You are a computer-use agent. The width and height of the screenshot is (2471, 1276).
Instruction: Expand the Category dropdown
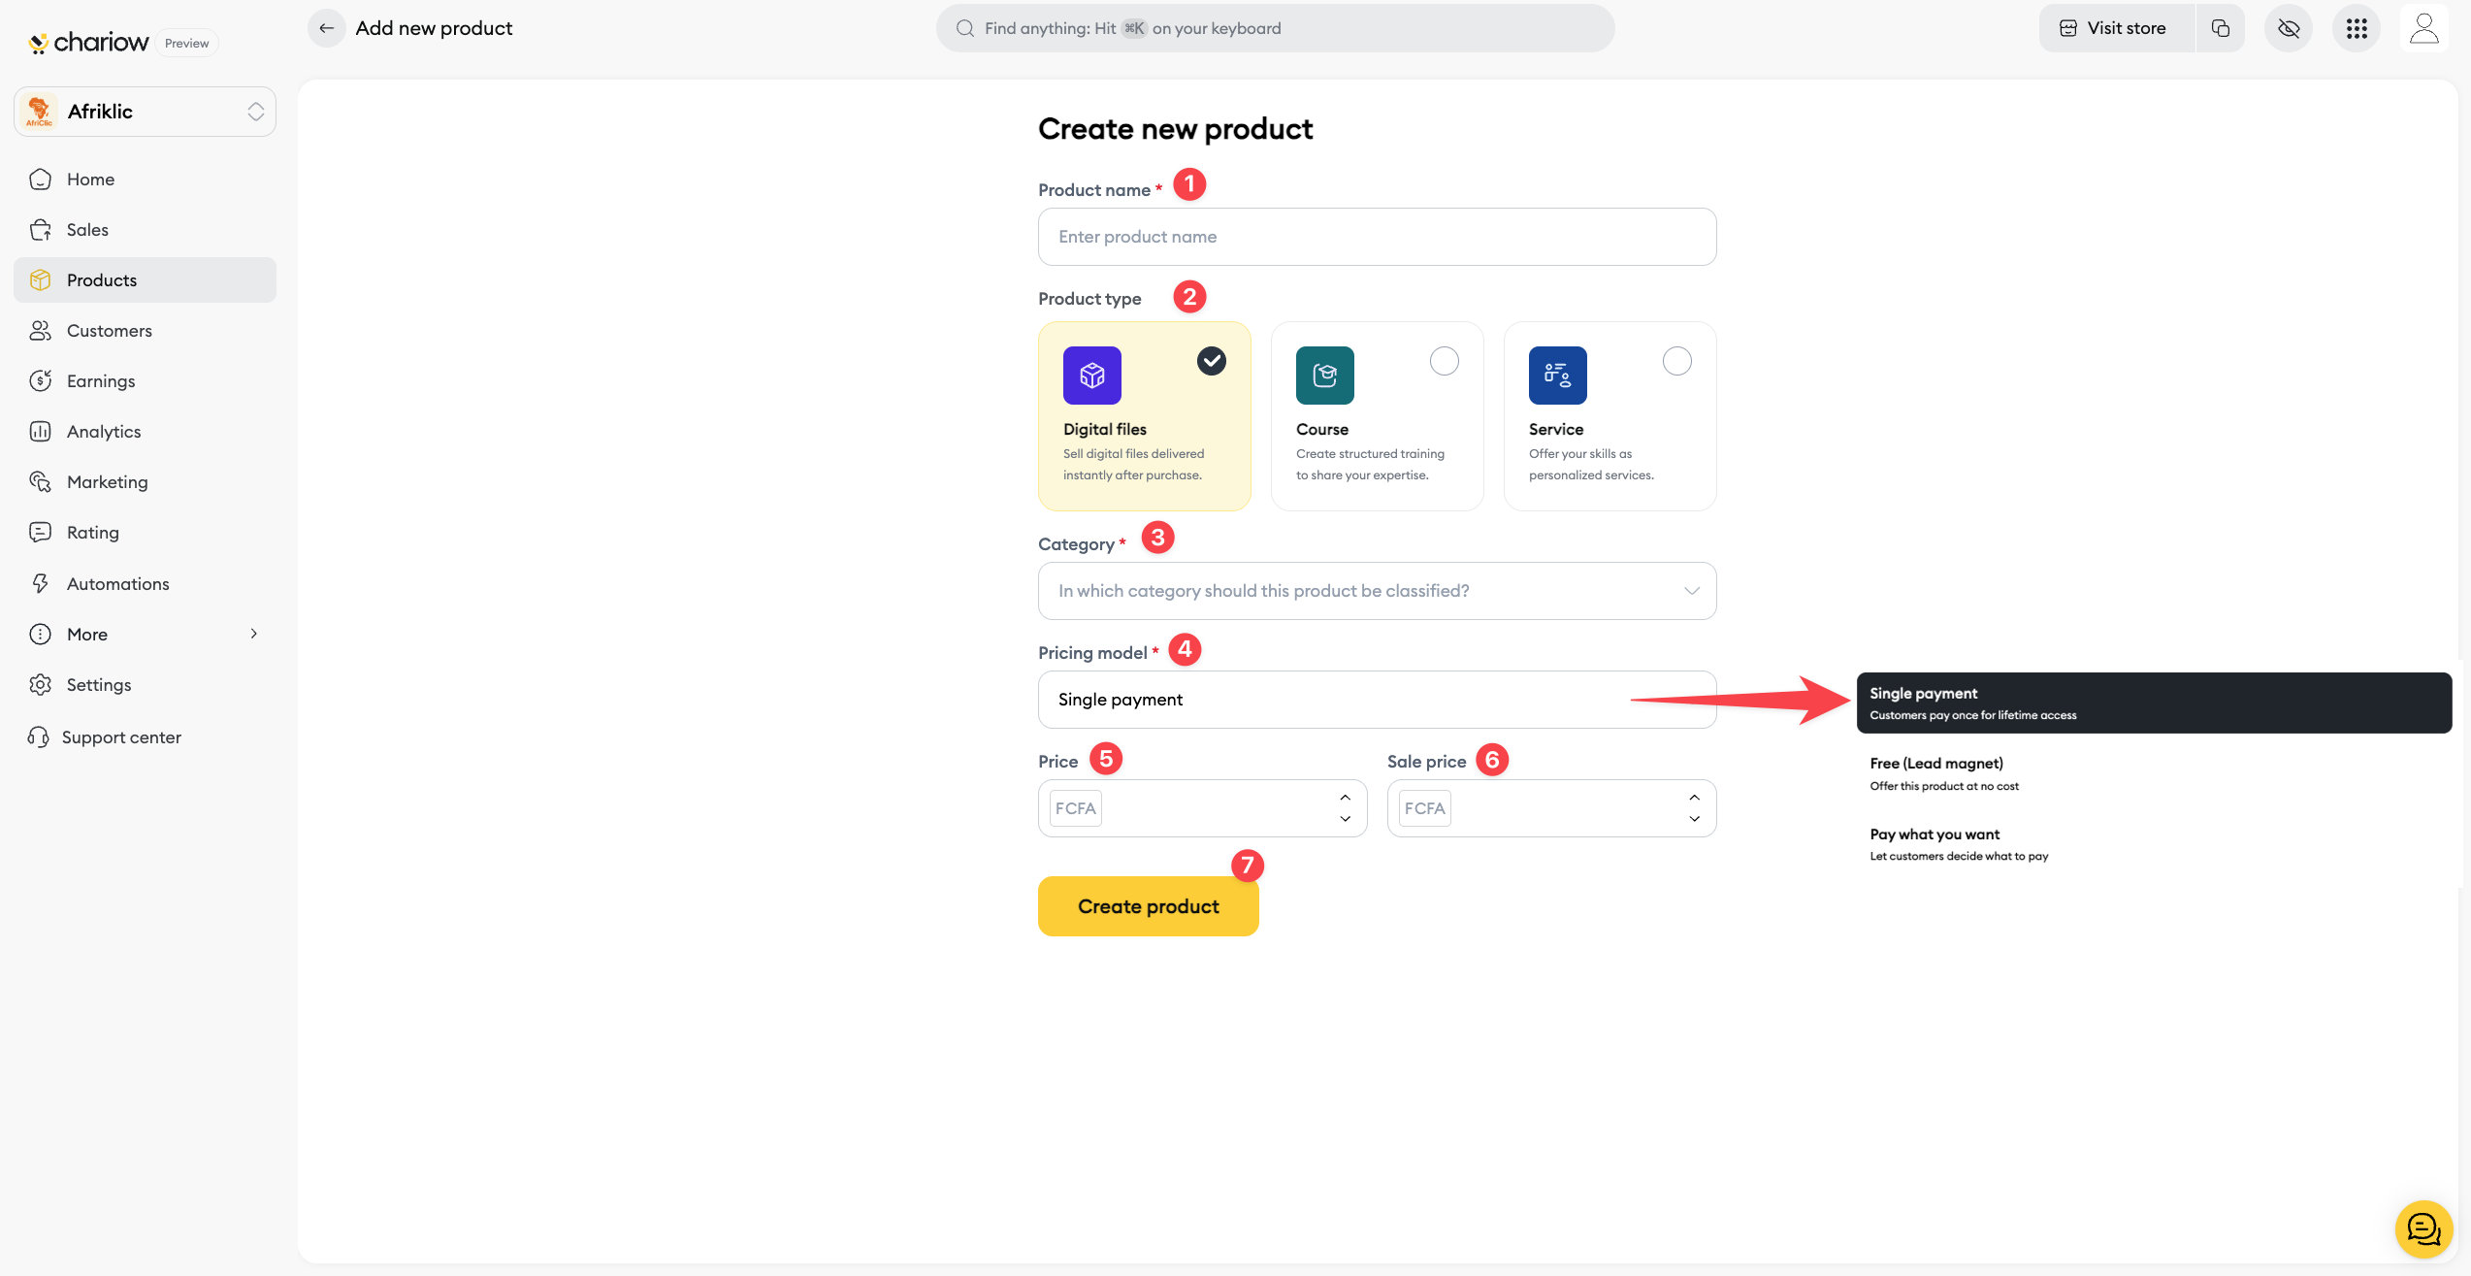[1377, 591]
